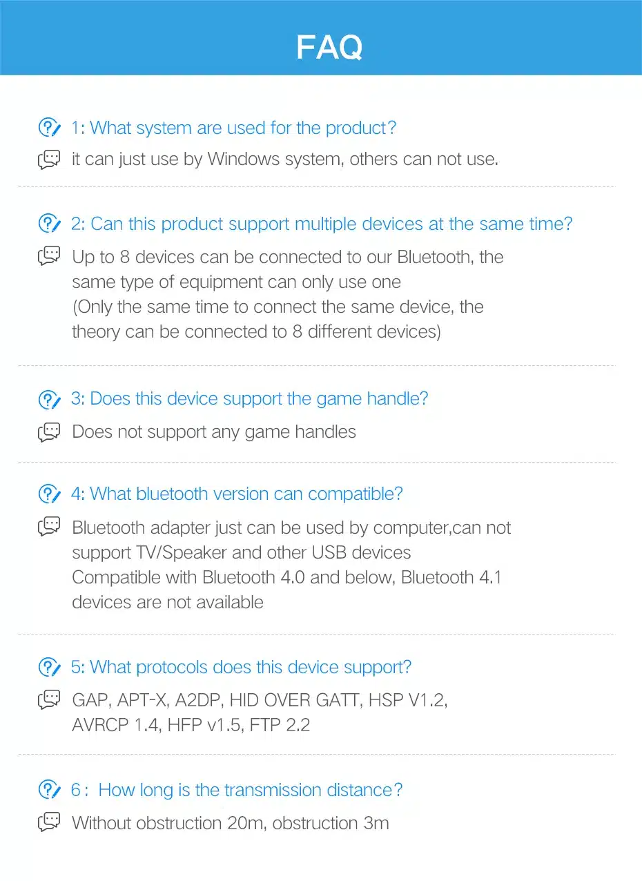Select question 'What bluetooth version can compatible?'
This screenshot has width=642, height=881.
237,494
